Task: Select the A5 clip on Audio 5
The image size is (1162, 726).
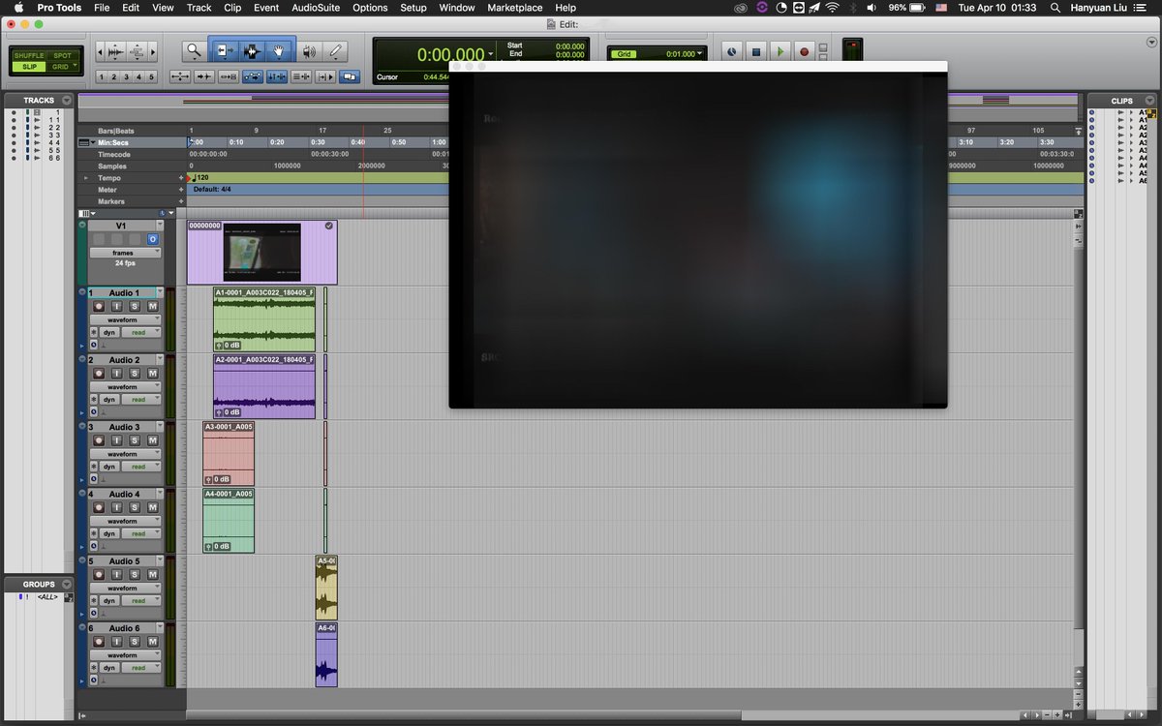Action: coord(326,588)
